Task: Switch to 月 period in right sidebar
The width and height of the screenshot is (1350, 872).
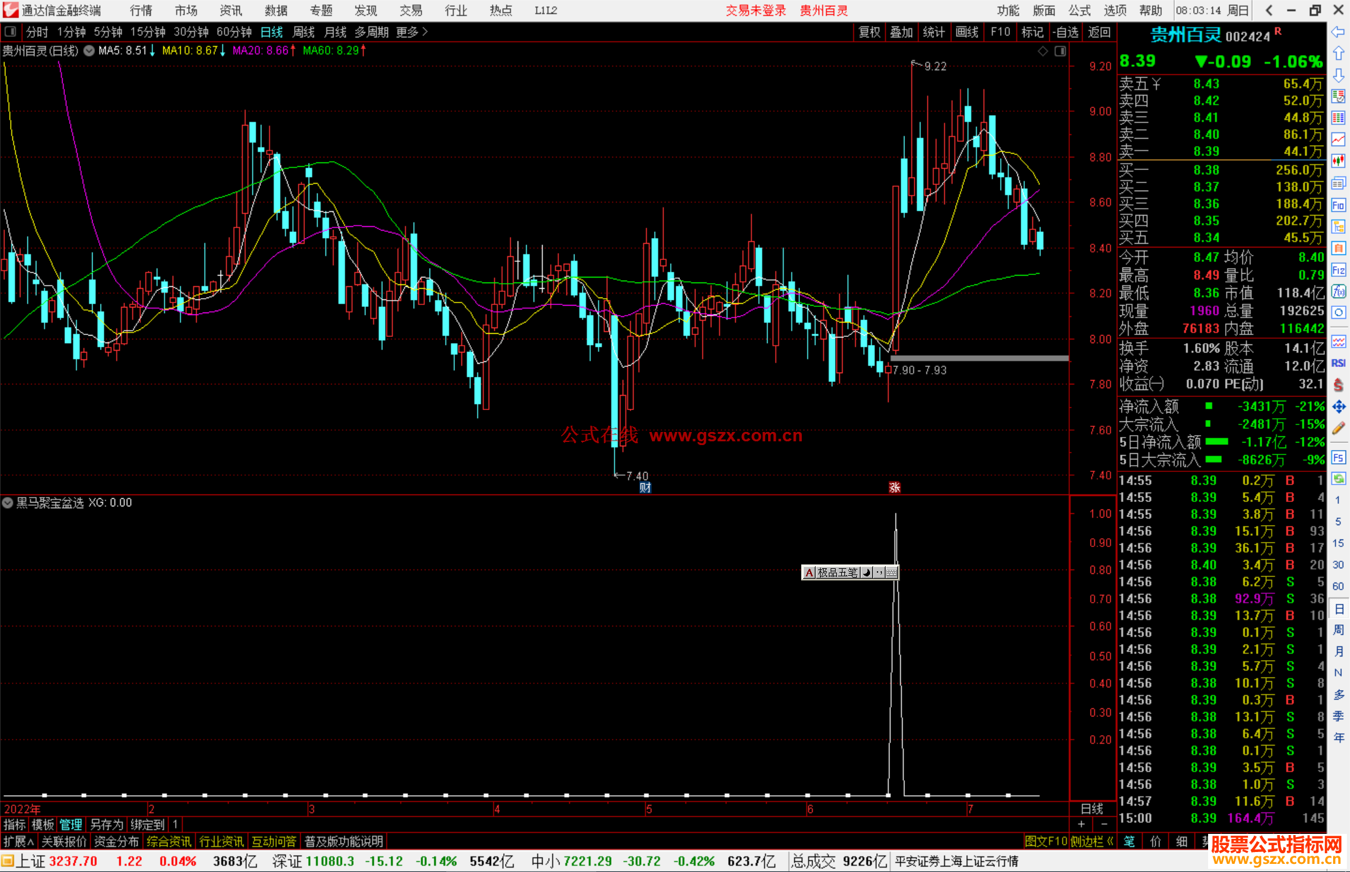Action: tap(1338, 651)
